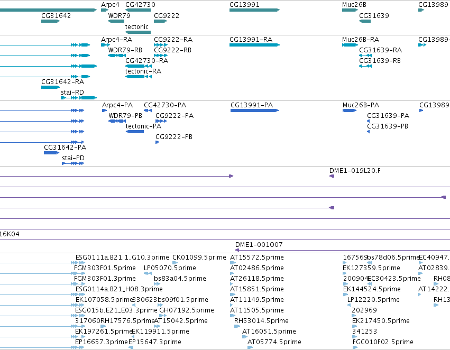Click the bs83a04.5prime EST label
The height and width of the screenshot is (350, 450).
(180, 279)
